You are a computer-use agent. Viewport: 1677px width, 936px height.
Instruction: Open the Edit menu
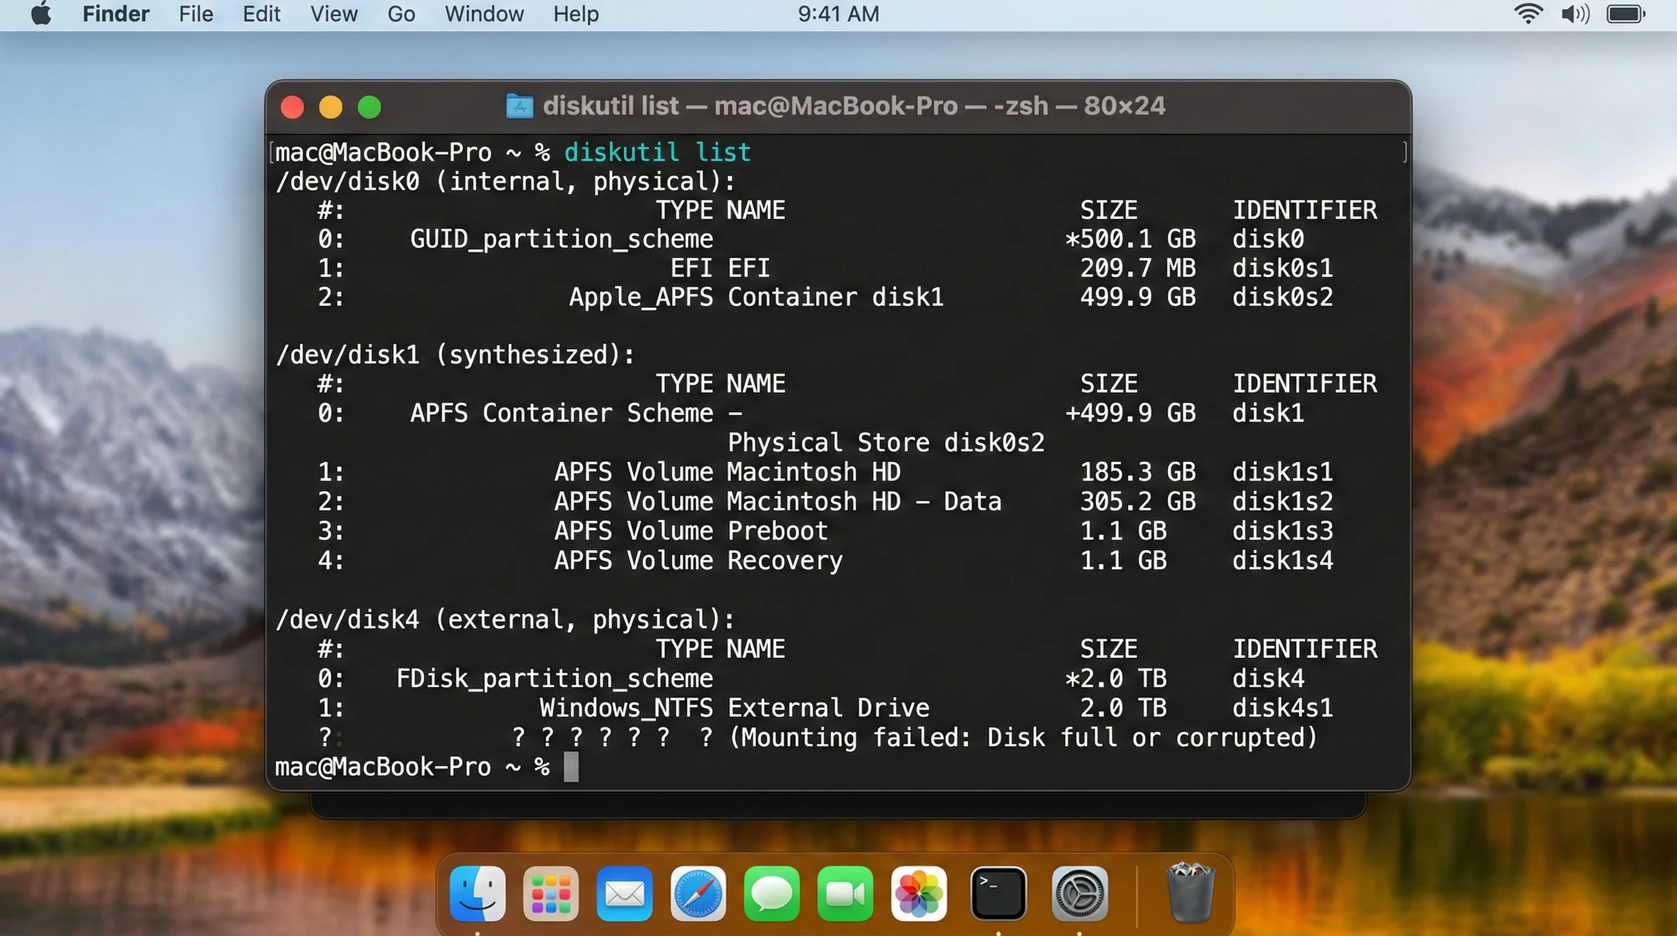coord(261,13)
